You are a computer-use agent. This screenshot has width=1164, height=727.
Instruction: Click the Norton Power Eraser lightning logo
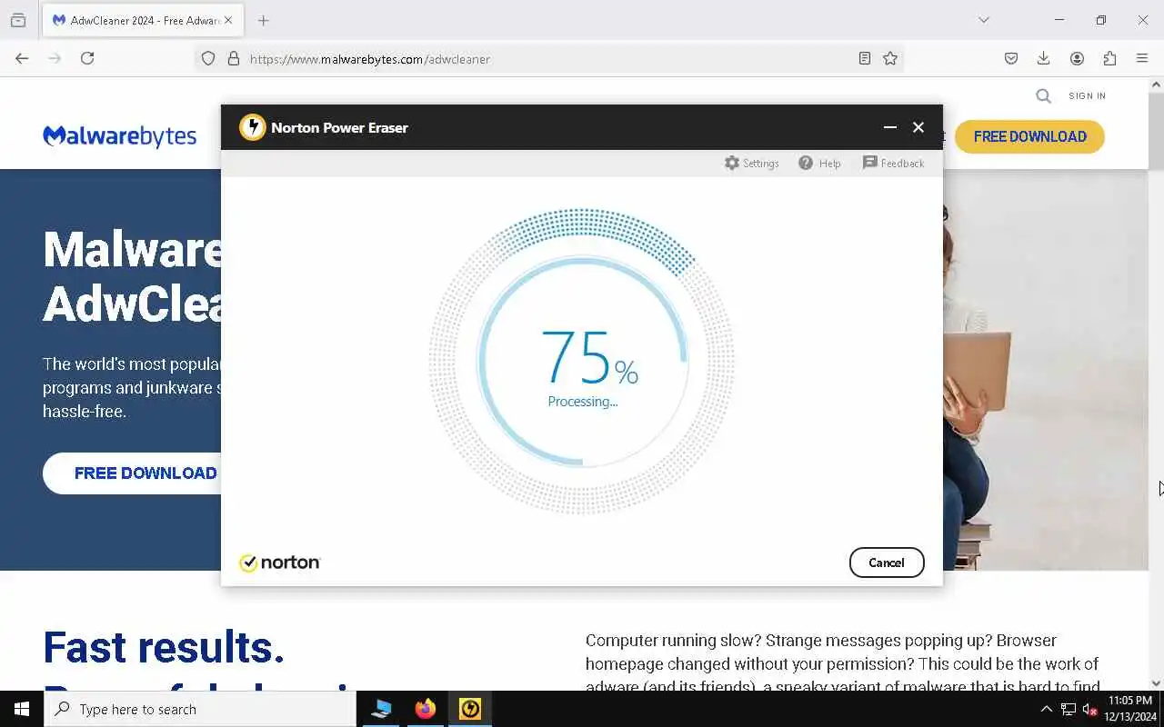252,127
